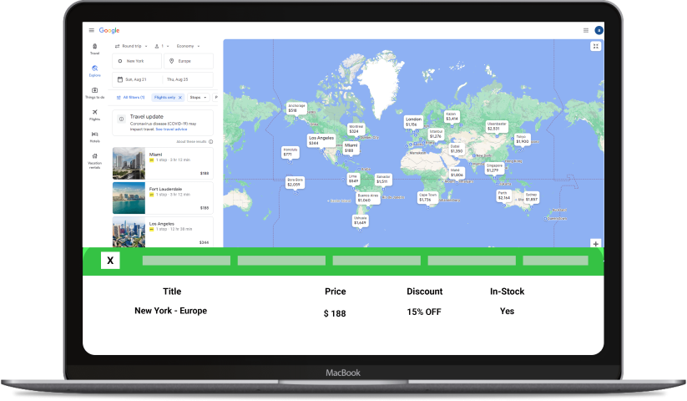Click the Ulaanbaatar $2,531 map marker
The image size is (687, 401).
click(497, 126)
